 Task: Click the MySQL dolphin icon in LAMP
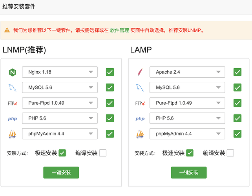(x=140, y=88)
